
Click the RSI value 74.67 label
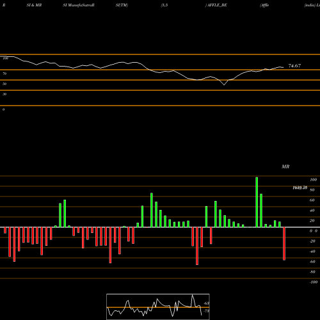pos(294,66)
